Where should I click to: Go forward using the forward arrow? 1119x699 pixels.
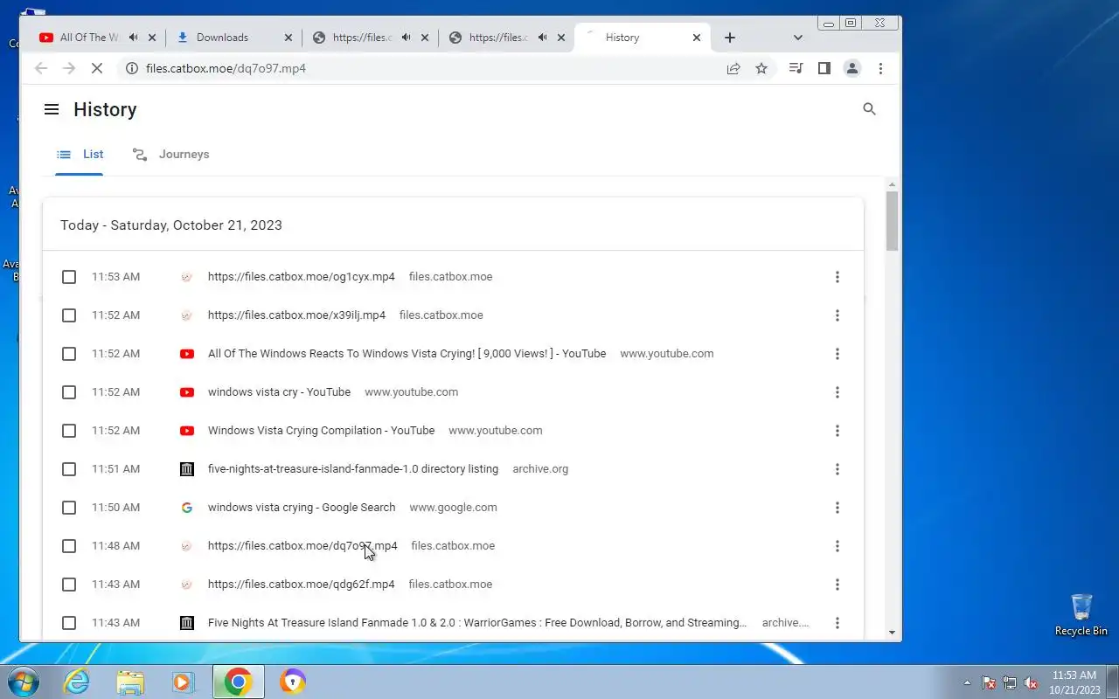[x=69, y=68]
